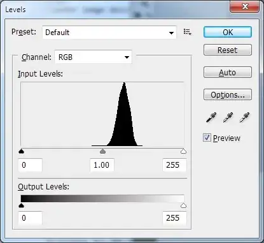The width and height of the screenshot is (264, 243).
Task: Close the Levels dialog
Action: point(244,7)
